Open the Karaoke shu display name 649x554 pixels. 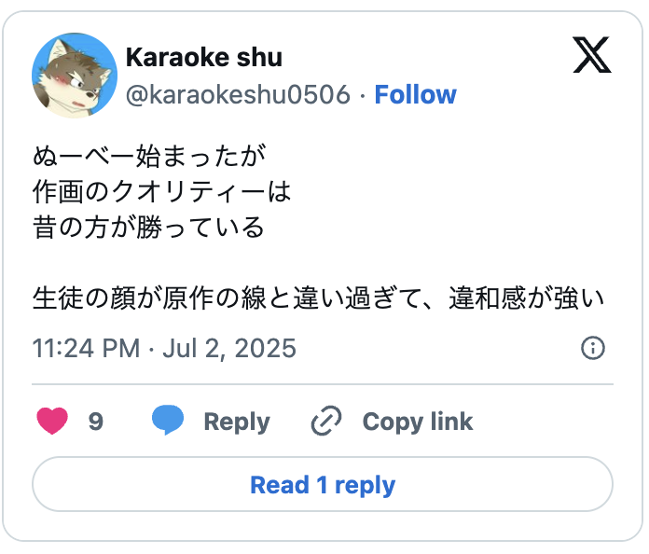[203, 58]
